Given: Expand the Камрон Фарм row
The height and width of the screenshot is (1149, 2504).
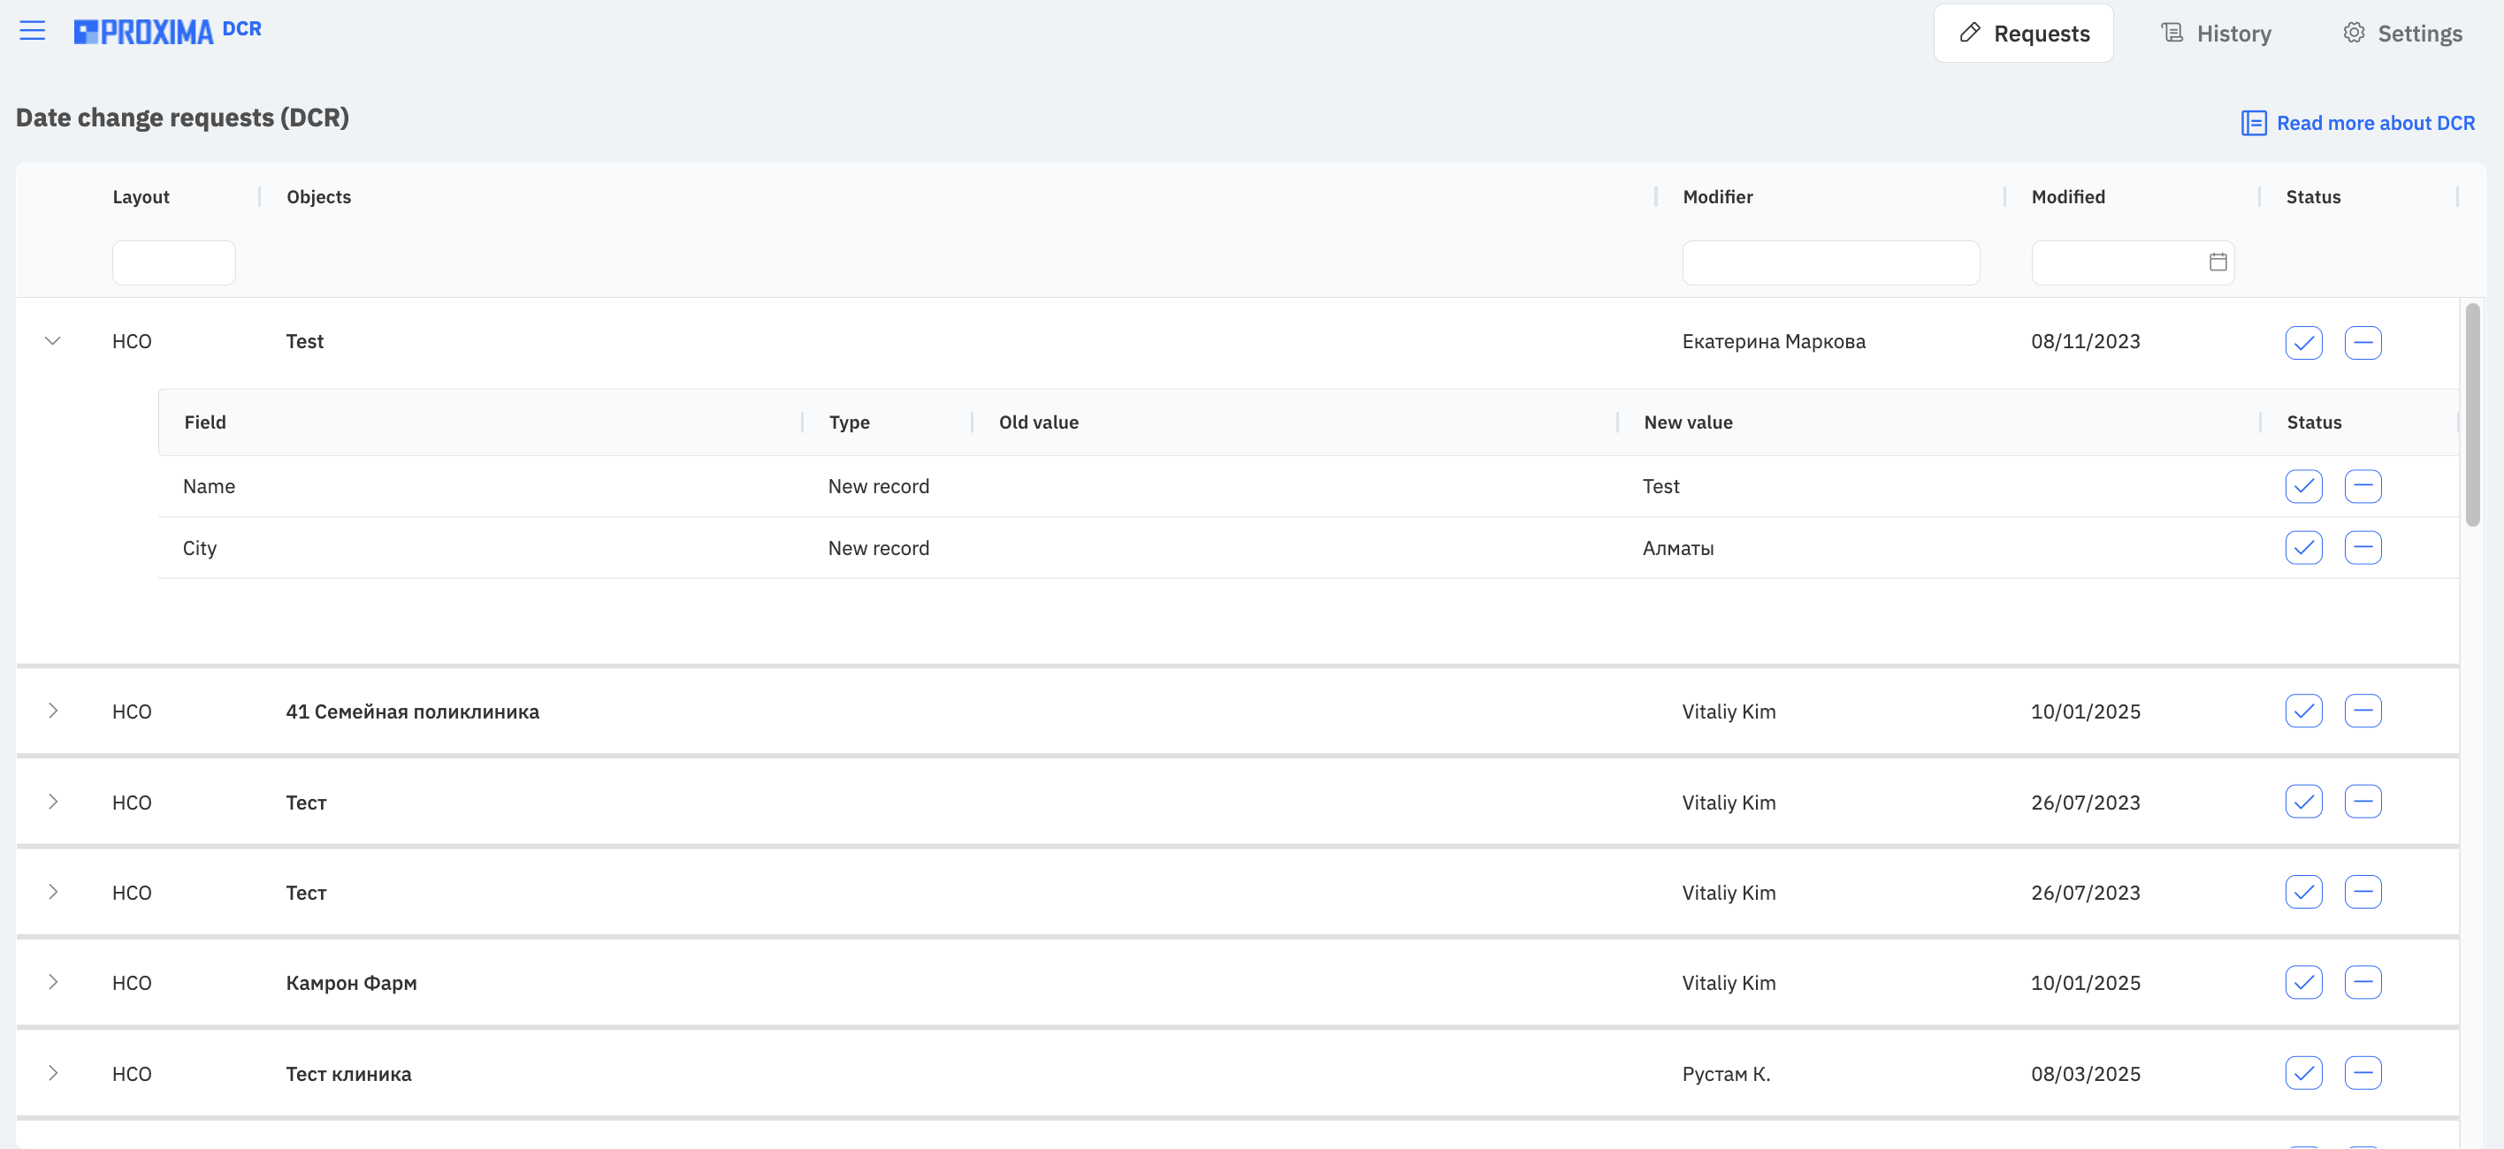Looking at the screenshot, I should [x=52, y=982].
